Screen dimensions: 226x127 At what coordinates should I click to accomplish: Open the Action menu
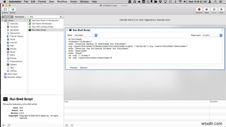[74, 2]
